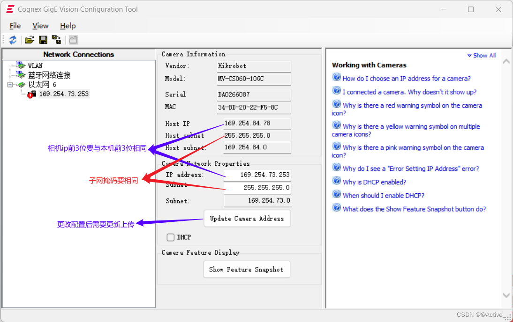Select the WLAN tree item
Viewport: 513px width, 322px height.
[35, 66]
